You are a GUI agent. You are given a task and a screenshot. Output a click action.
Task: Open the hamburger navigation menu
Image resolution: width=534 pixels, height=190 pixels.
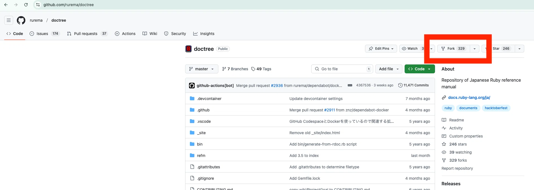click(x=9, y=20)
